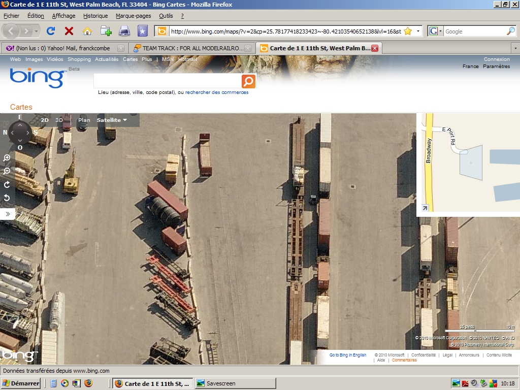
Task: Pan the map down with the compass arrow
Action: (20, 140)
